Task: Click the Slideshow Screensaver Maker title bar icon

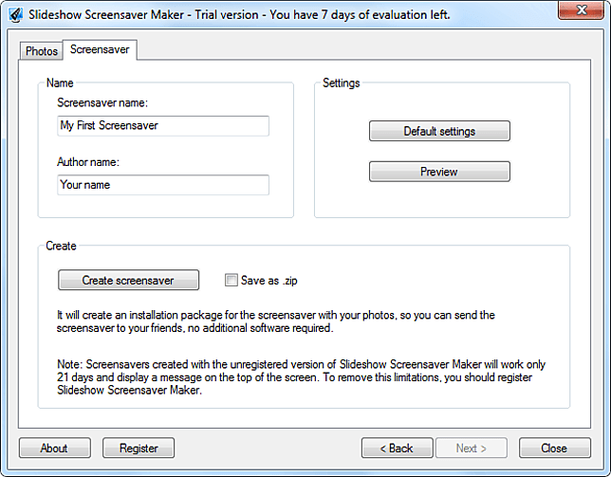Action: click(x=16, y=15)
